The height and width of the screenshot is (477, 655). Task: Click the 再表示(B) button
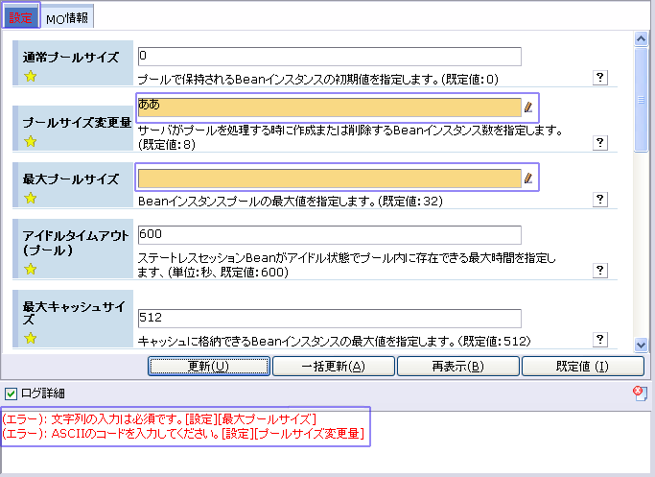[456, 366]
